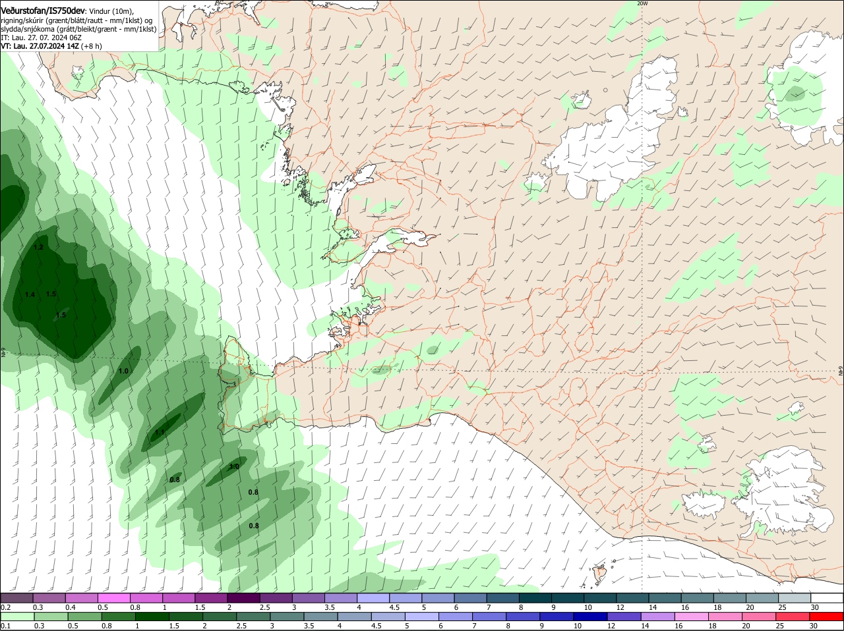Click the 1.2 precipitation value on map
The height and width of the screenshot is (631, 844).
pyautogui.click(x=38, y=247)
